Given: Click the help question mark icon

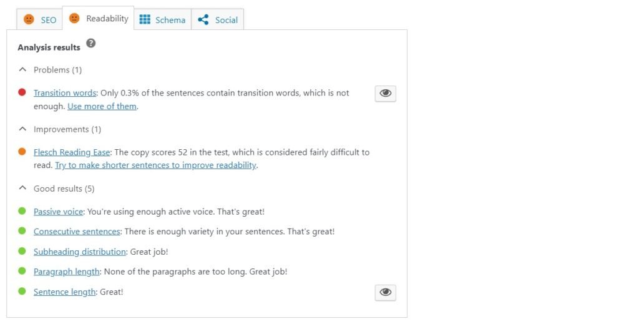Looking at the screenshot, I should click(91, 44).
